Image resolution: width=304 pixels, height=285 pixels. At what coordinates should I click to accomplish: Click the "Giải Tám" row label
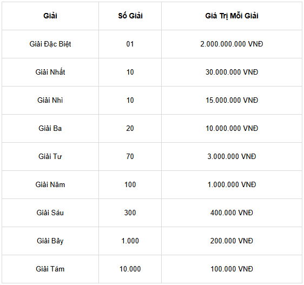[50, 269]
